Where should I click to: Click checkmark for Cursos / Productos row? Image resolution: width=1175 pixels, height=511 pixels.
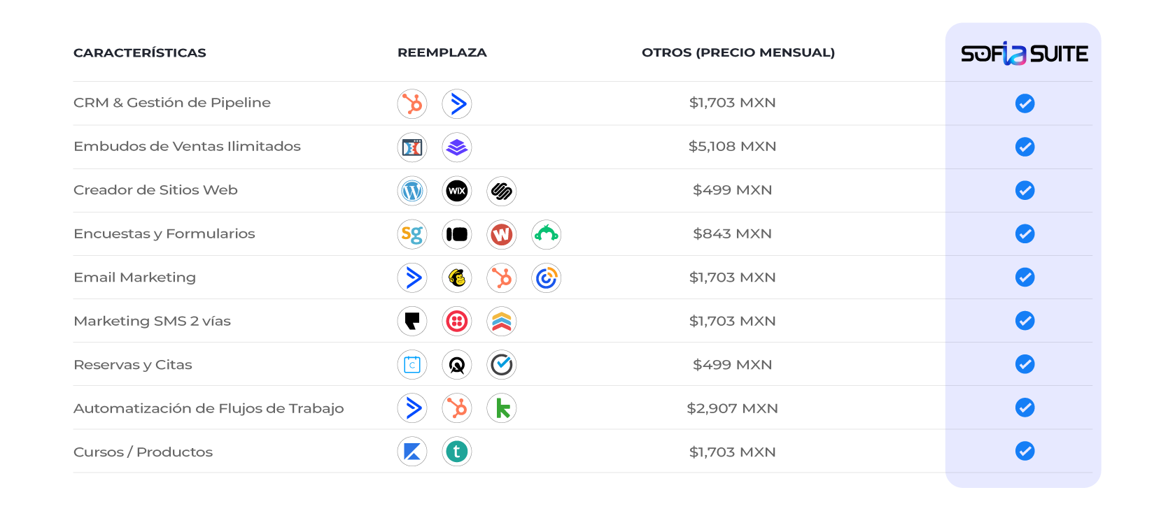pyautogui.click(x=1025, y=451)
